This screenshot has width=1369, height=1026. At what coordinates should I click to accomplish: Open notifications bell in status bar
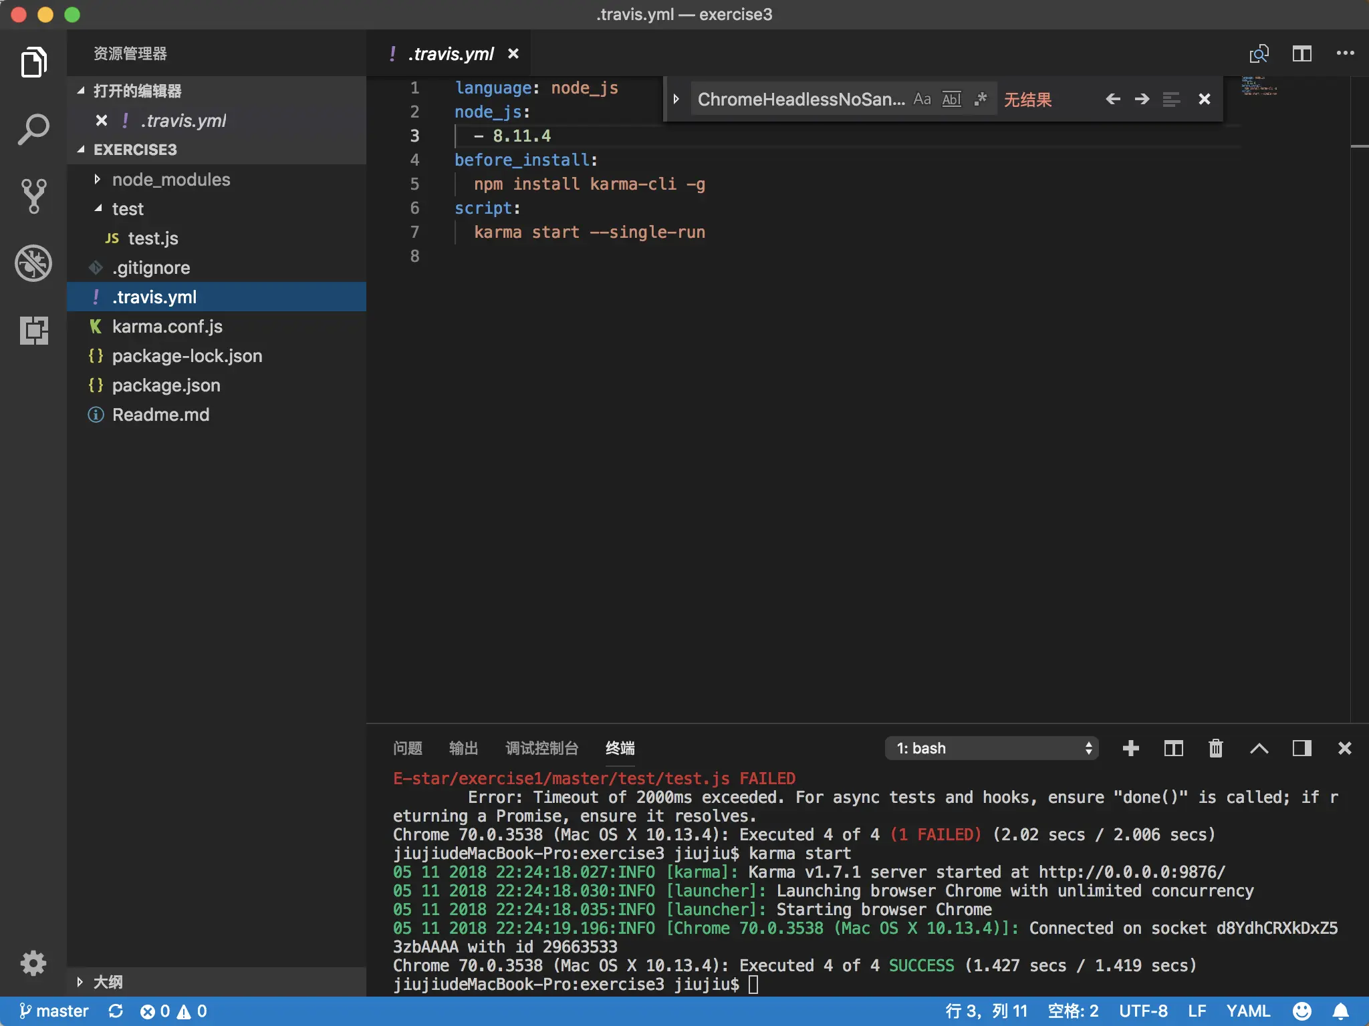(1340, 1011)
